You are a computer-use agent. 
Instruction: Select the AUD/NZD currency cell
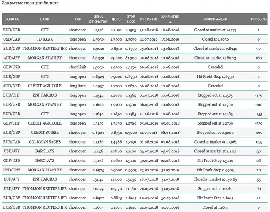[x=11, y=86]
